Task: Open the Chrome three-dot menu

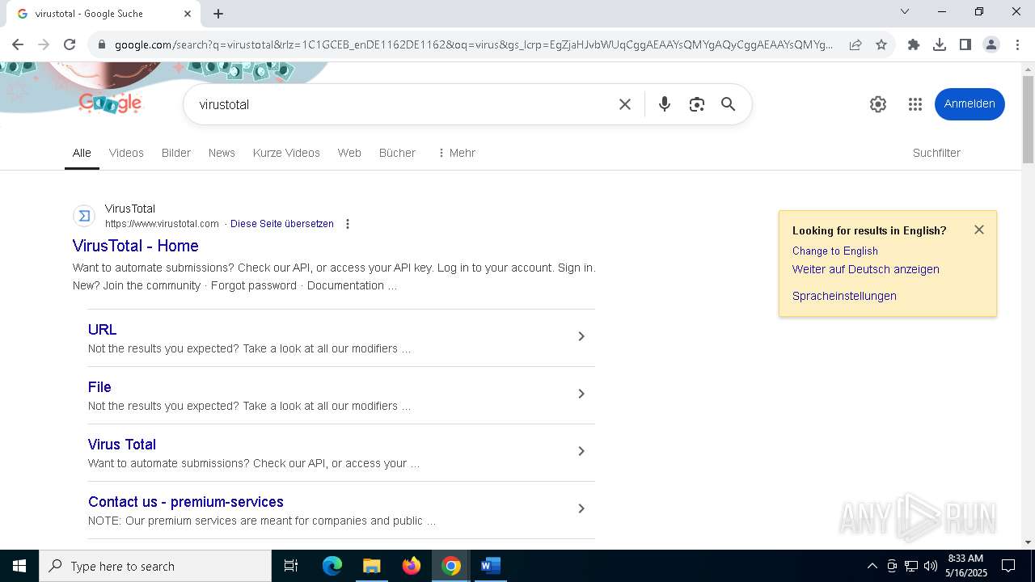Action: click(1017, 44)
